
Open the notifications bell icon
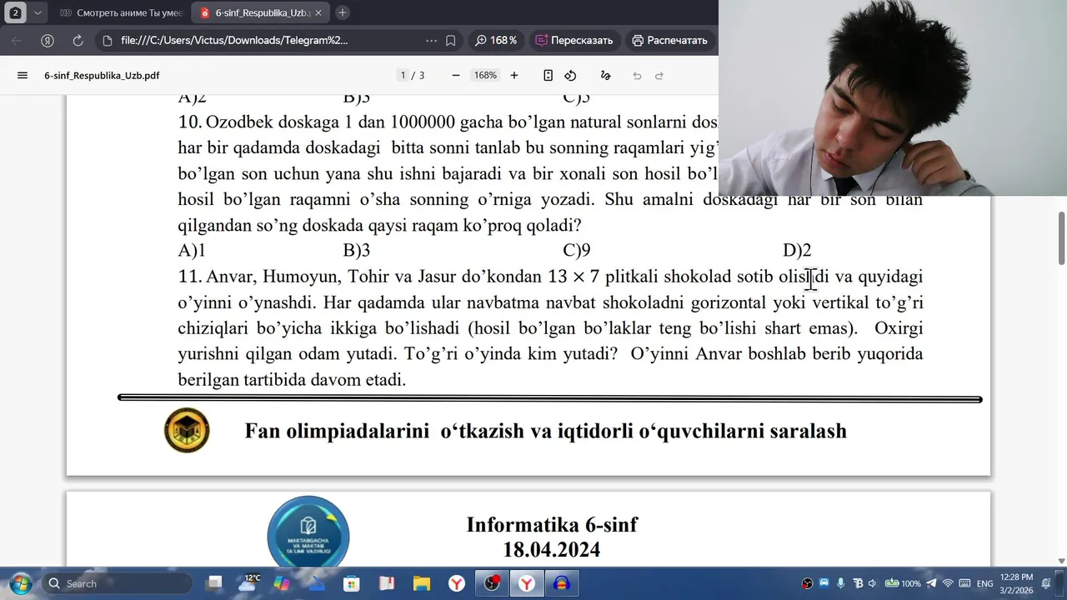point(1048,583)
